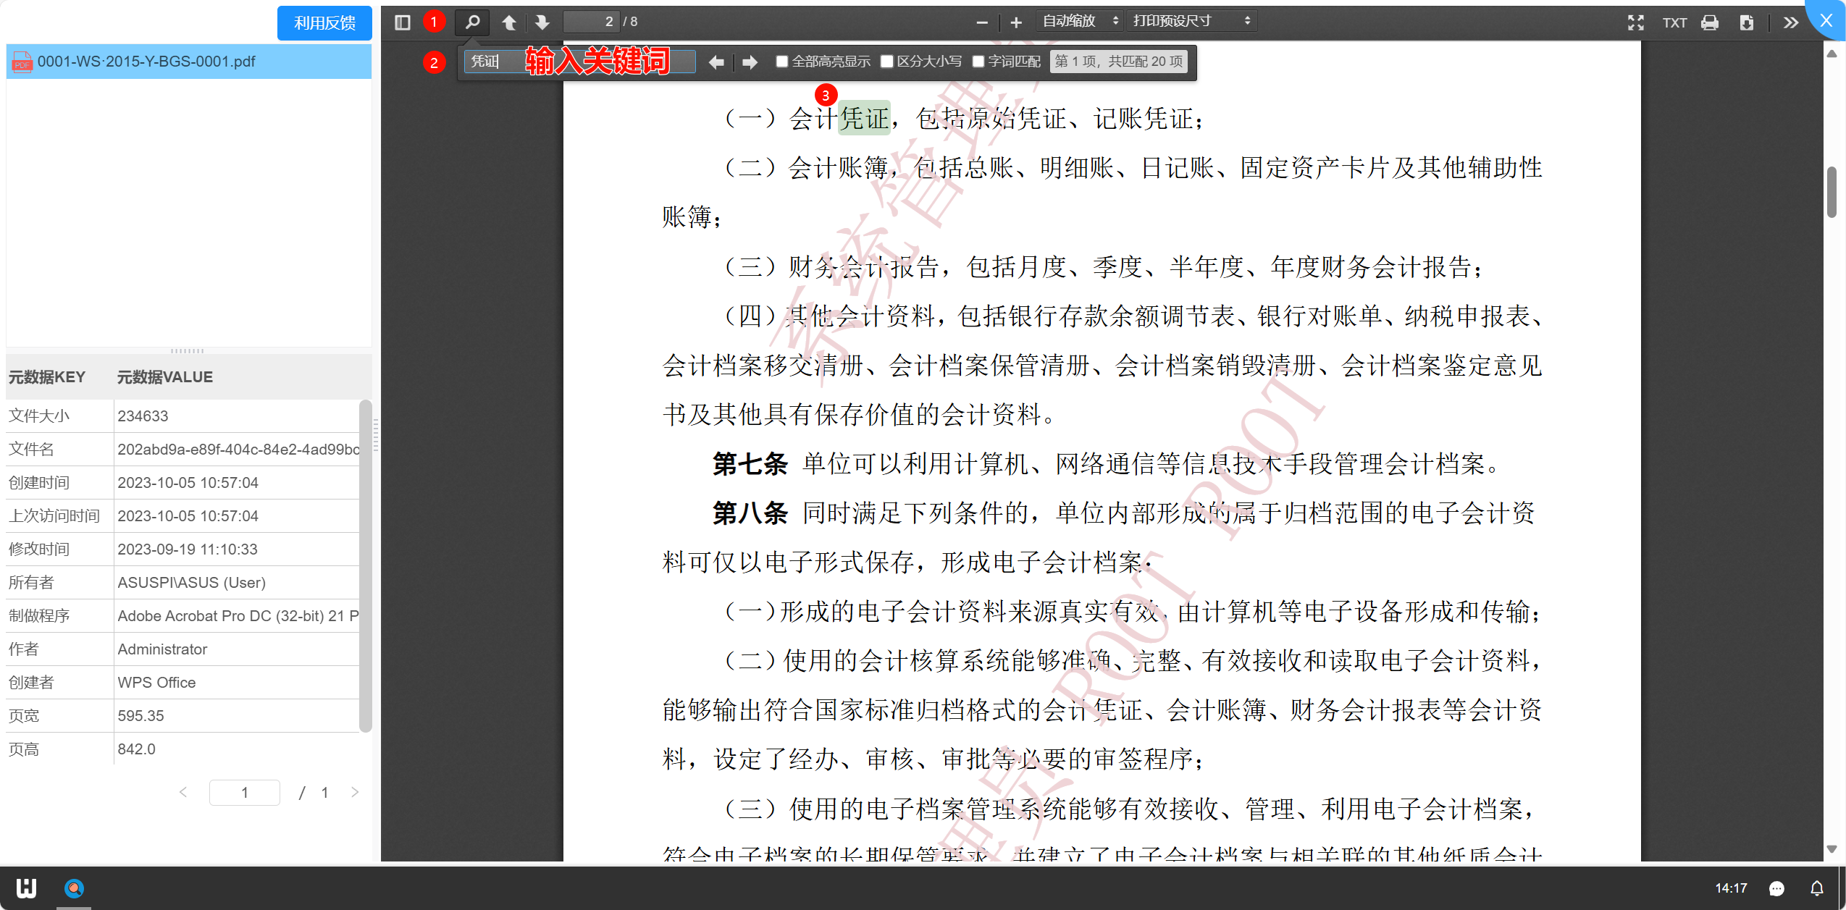Open the 自动缩放 zoom dropdown
This screenshot has width=1846, height=910.
pos(1079,21)
